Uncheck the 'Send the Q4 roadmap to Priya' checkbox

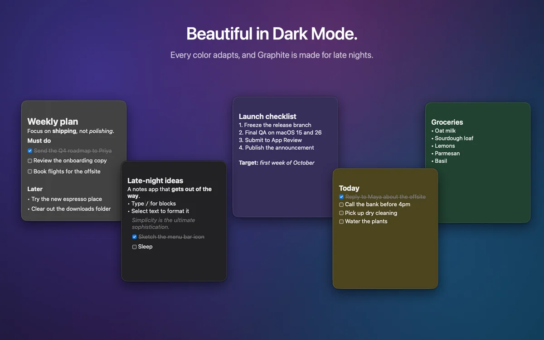click(x=30, y=151)
